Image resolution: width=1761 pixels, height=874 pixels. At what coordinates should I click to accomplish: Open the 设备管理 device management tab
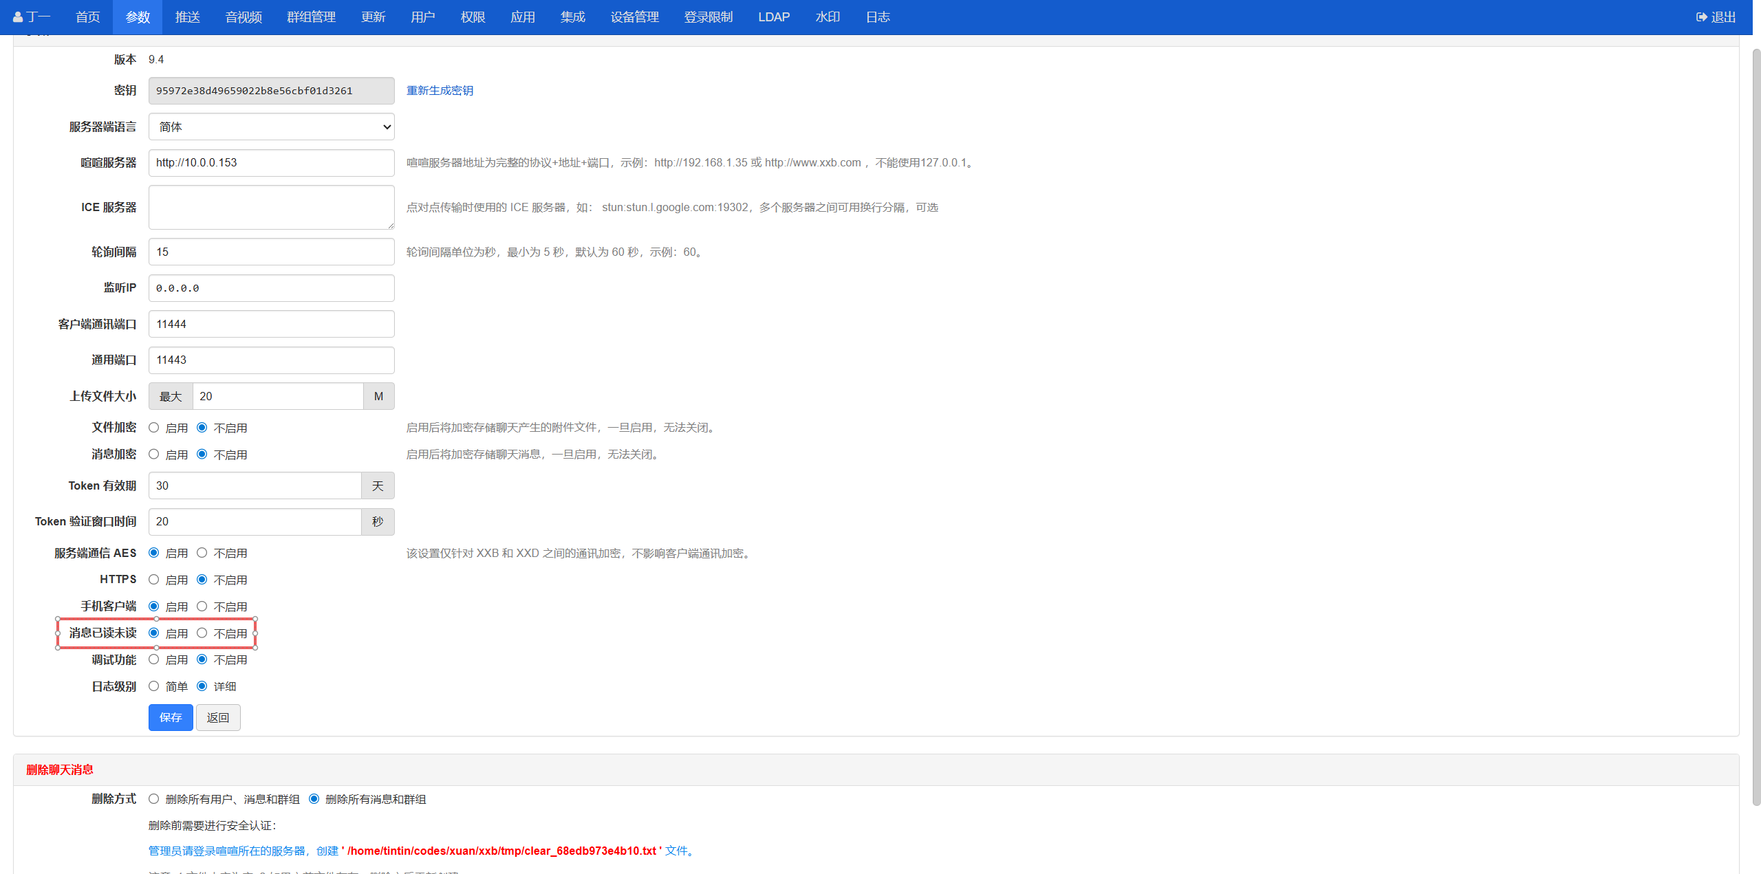pyautogui.click(x=634, y=17)
